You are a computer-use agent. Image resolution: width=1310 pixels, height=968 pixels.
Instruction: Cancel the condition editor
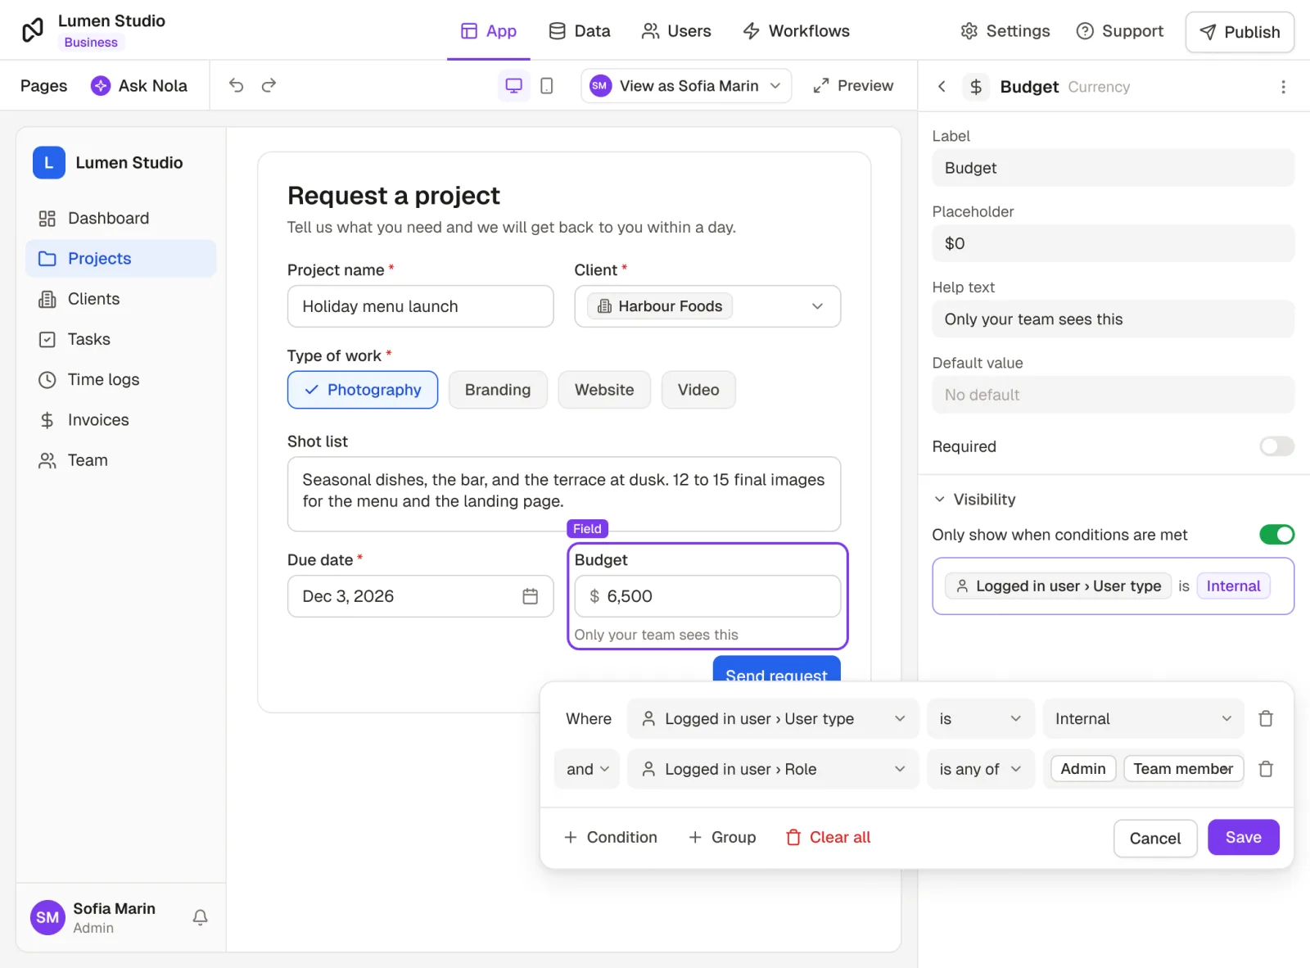pyautogui.click(x=1155, y=839)
